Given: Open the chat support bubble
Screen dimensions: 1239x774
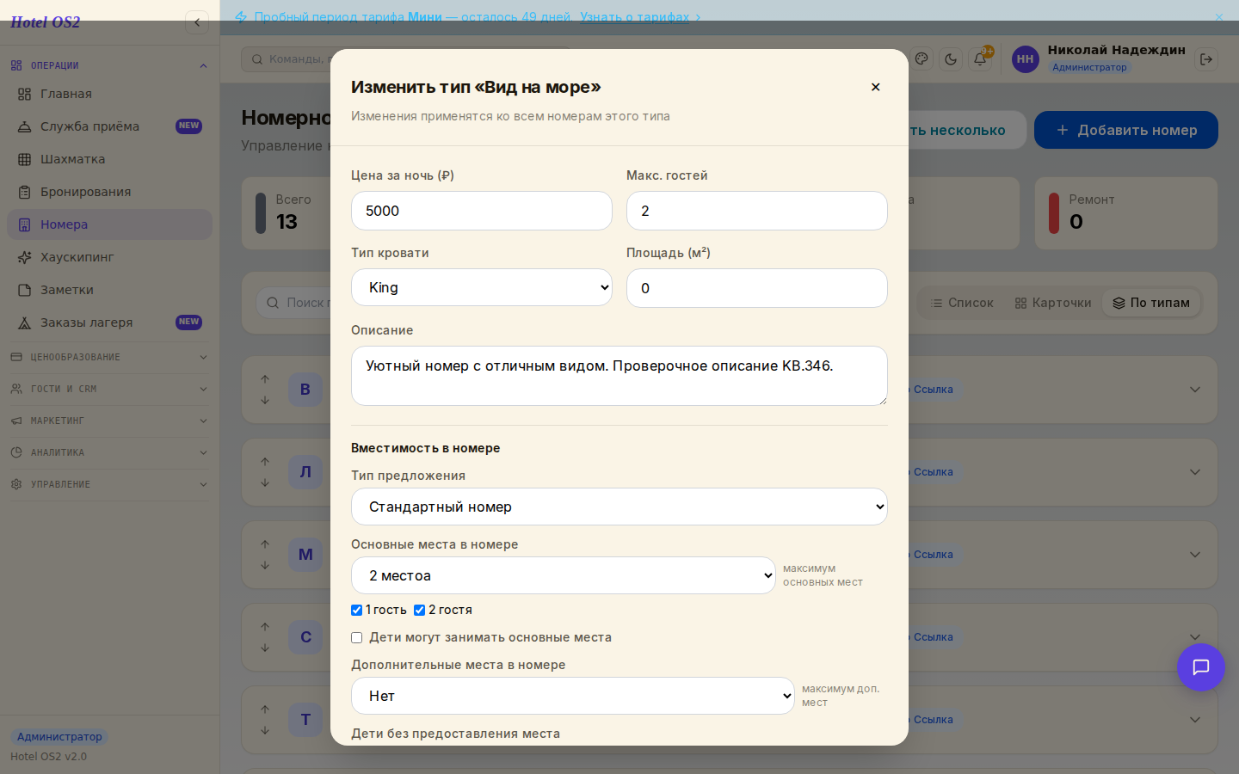Looking at the screenshot, I should (1201, 667).
